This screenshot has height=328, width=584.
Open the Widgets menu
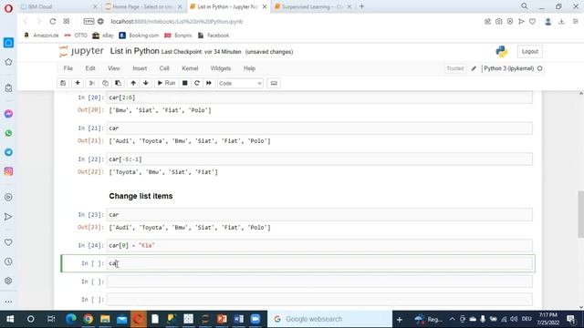(221, 68)
